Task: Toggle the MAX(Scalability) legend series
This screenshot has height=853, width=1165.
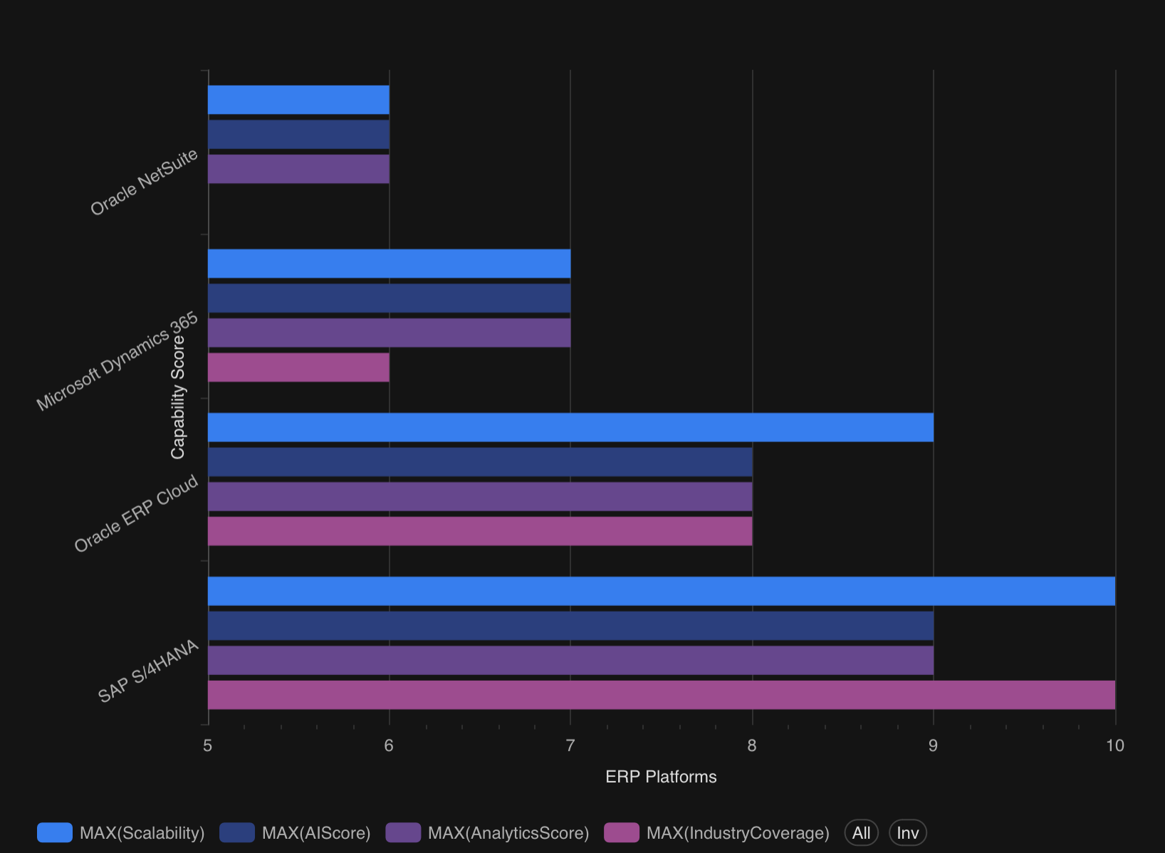Action: pos(142,832)
